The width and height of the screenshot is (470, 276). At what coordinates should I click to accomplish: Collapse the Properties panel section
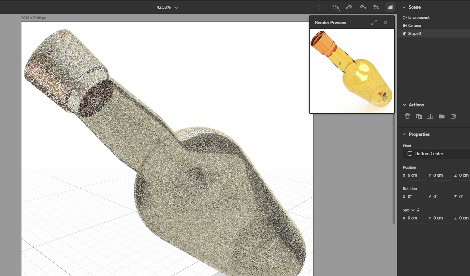[404, 134]
